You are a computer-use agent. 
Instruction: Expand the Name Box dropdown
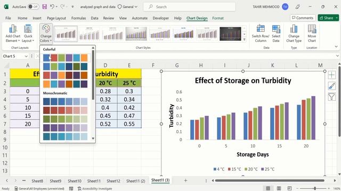pos(26,56)
